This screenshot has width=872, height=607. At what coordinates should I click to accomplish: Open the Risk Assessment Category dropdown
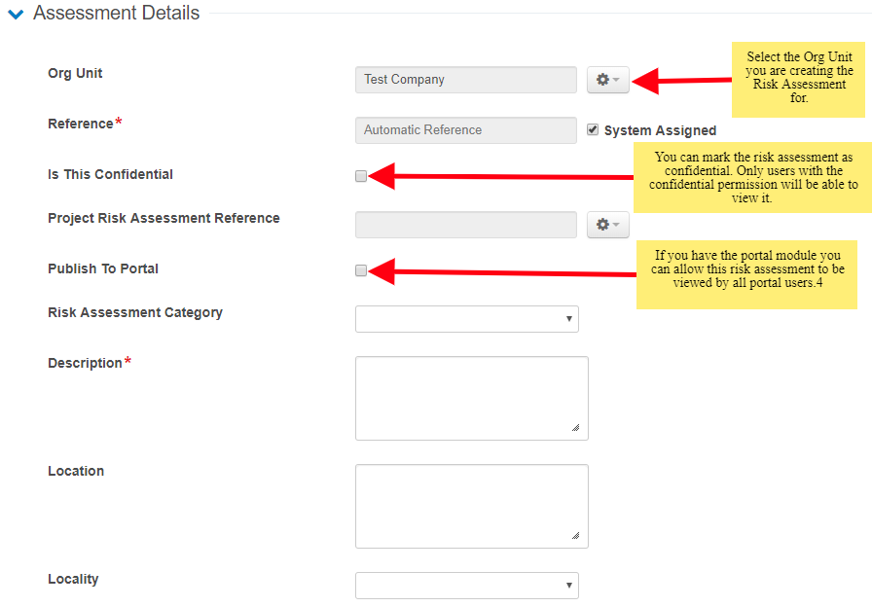467,319
